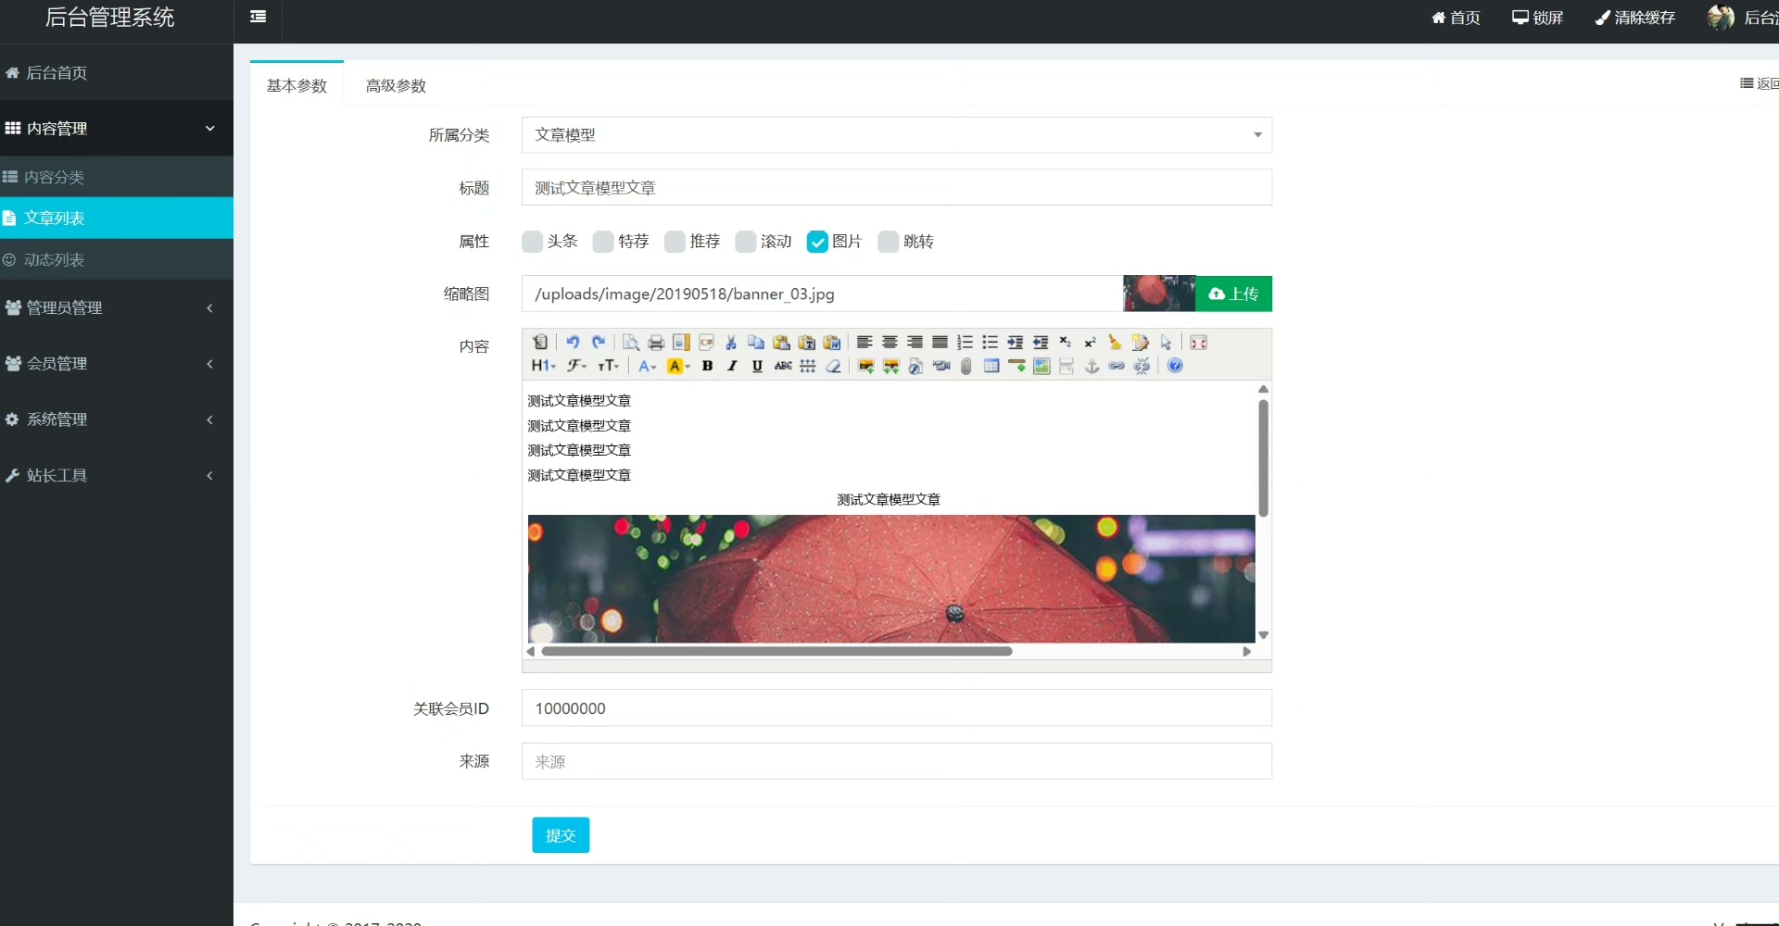The image size is (1779, 926).
Task: Insert a bulleted list in the editor
Action: click(990, 343)
